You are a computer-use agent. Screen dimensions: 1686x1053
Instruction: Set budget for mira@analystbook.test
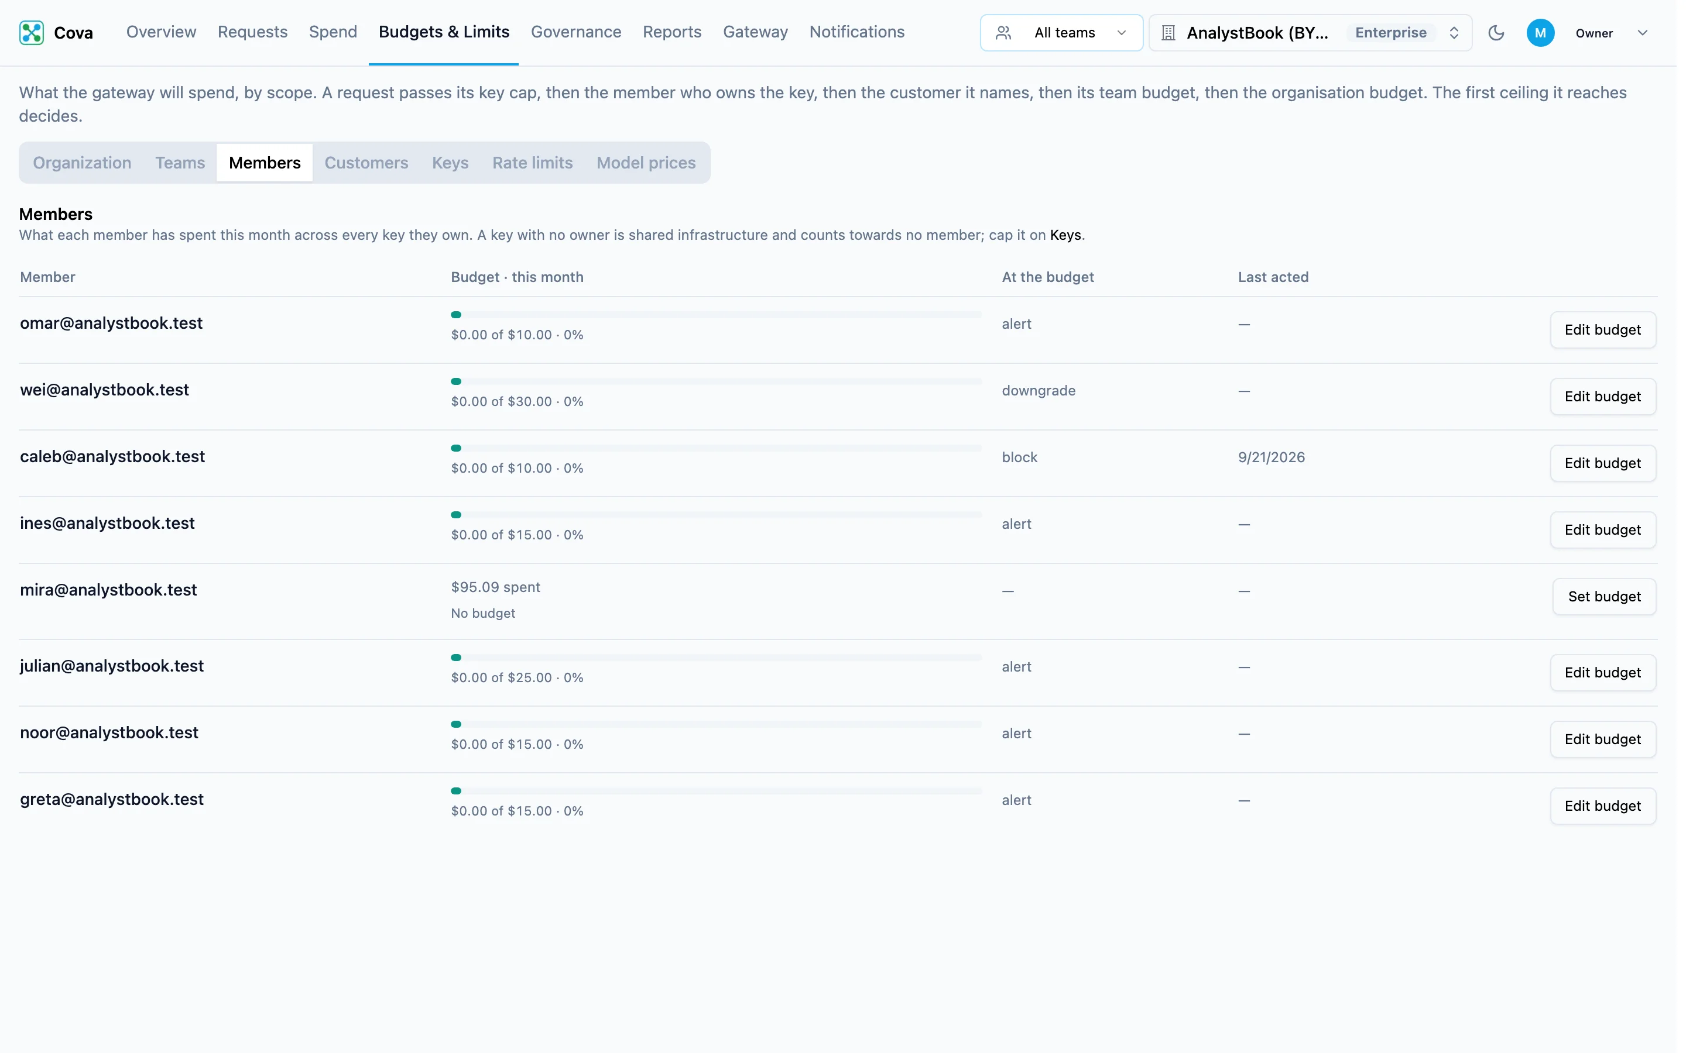pyautogui.click(x=1604, y=597)
